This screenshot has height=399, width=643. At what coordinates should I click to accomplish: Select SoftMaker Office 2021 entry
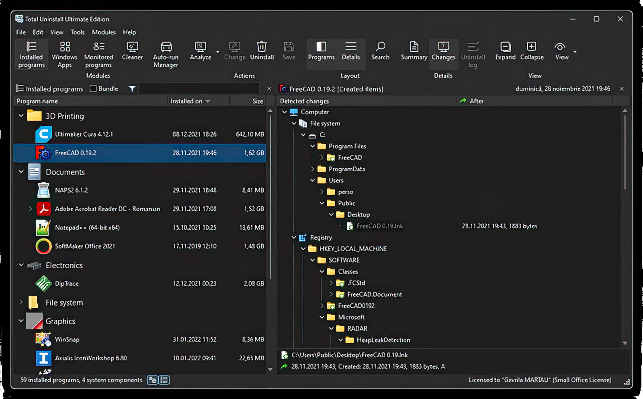click(x=140, y=246)
